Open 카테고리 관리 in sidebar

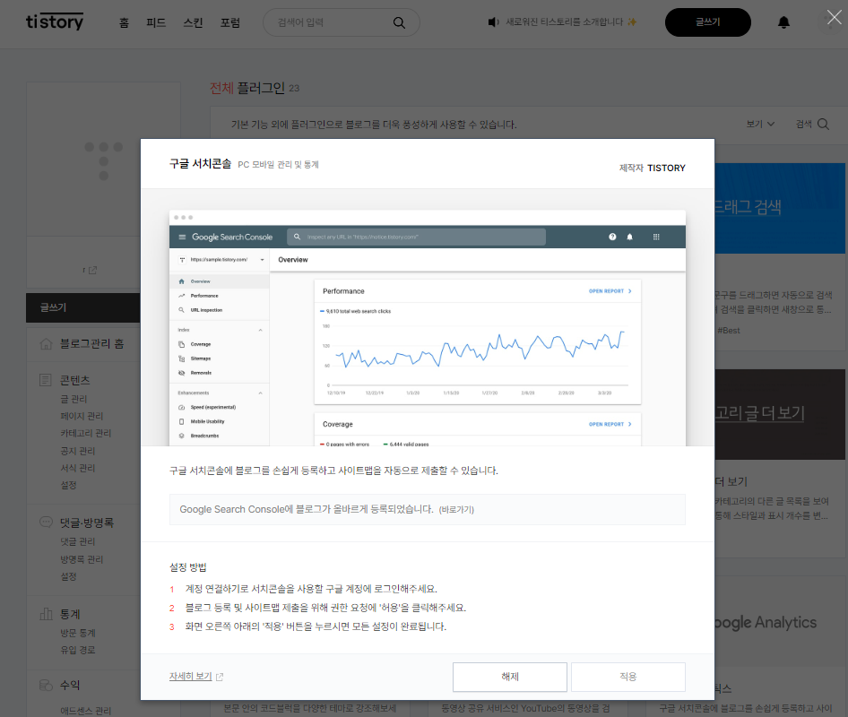tap(85, 433)
